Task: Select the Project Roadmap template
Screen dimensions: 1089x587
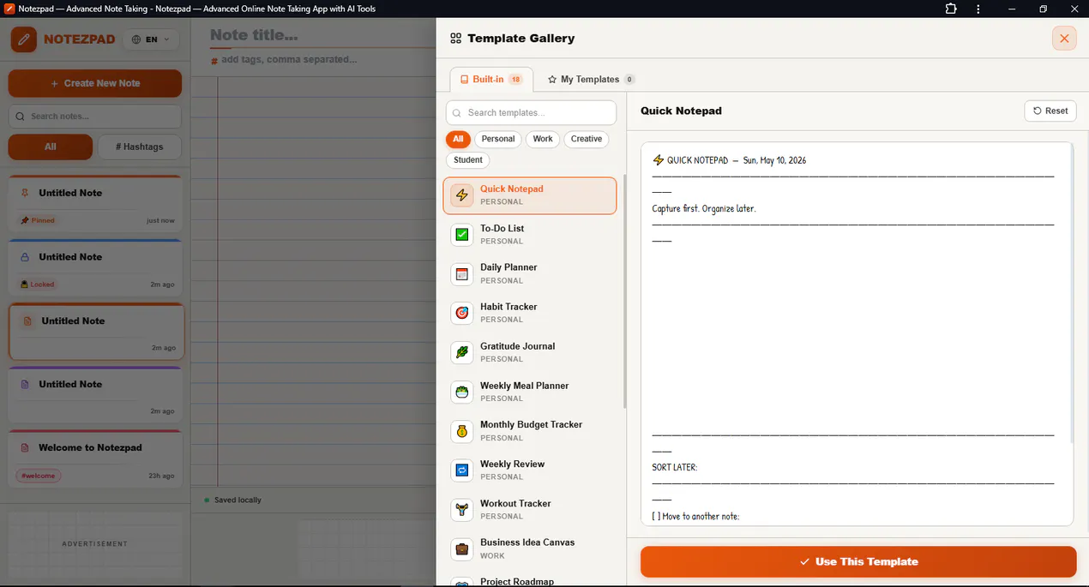Action: 530,581
